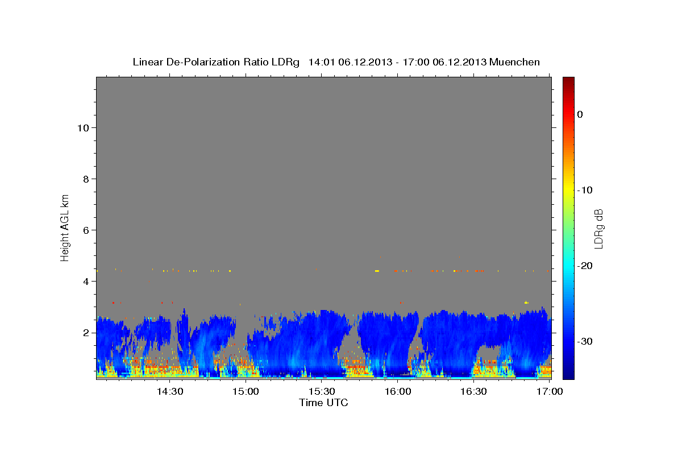Click the end time "17:00 06.12.2013" in title
682x455 pixels.
444,62
